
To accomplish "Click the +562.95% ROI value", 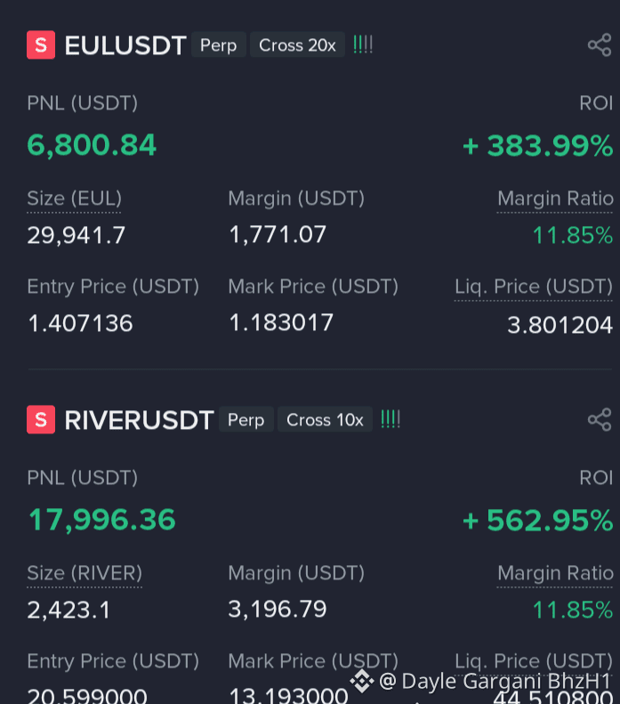I will pyautogui.click(x=537, y=521).
